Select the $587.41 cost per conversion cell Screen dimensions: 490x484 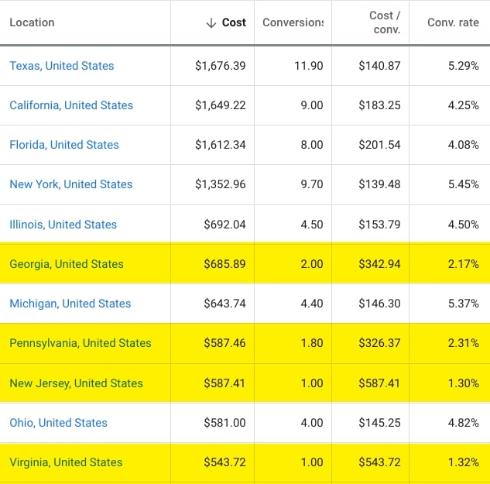click(x=379, y=383)
